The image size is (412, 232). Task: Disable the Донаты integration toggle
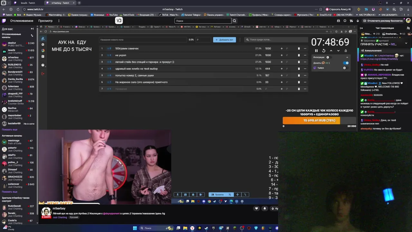click(346, 63)
